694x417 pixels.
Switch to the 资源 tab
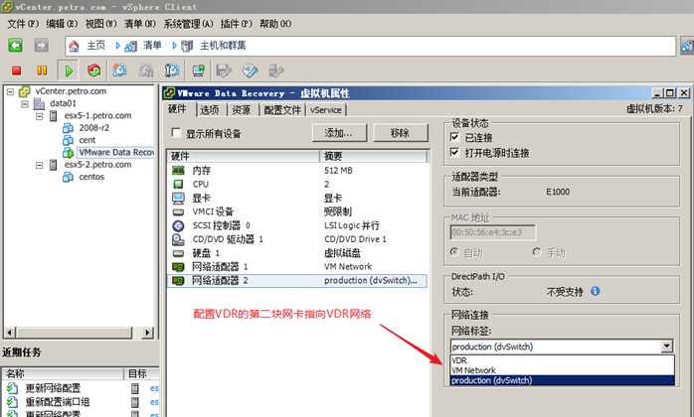(x=242, y=109)
